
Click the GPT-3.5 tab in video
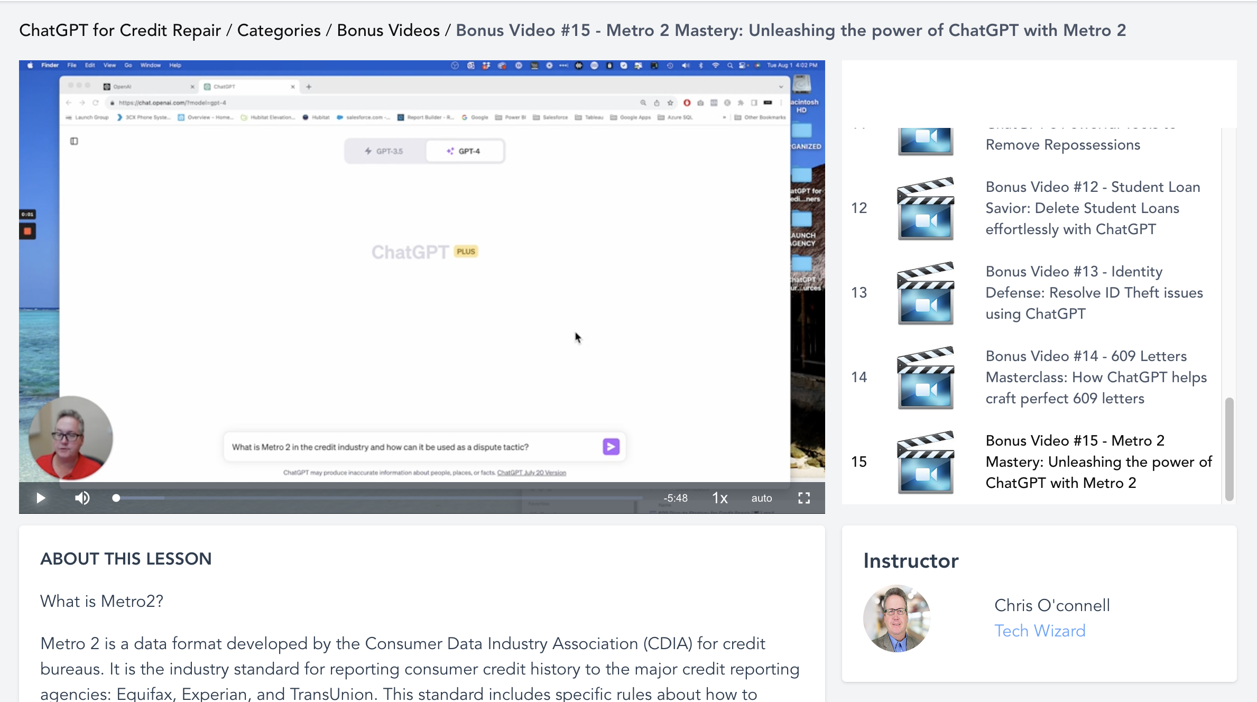(x=384, y=151)
